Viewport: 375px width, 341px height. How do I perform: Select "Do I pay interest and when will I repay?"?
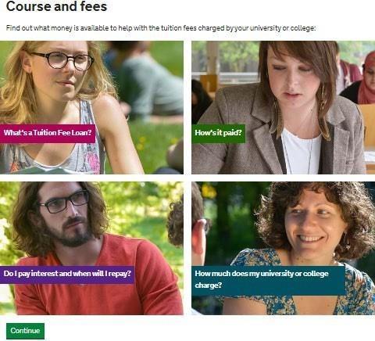coord(67,274)
